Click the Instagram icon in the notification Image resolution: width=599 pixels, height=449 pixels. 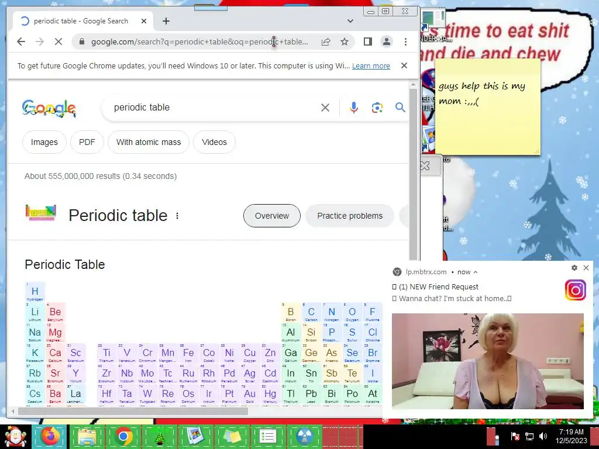click(x=576, y=290)
